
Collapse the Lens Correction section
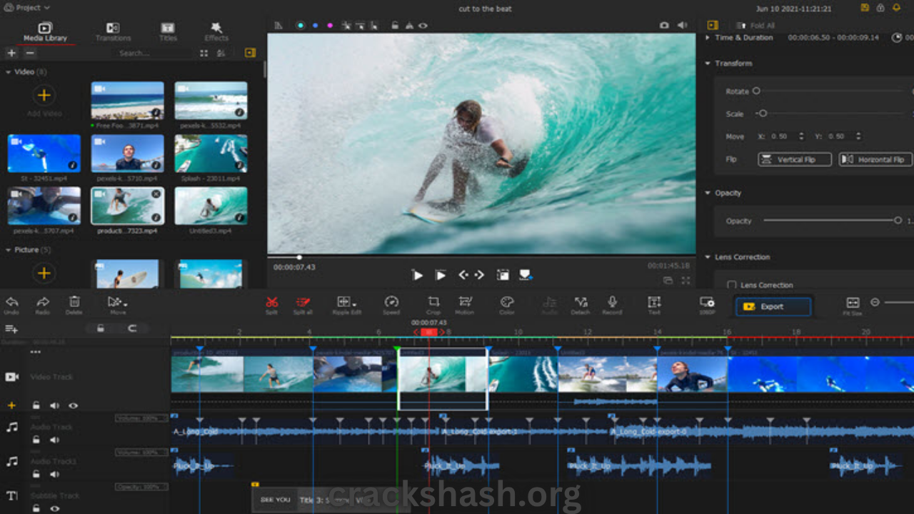(708, 257)
